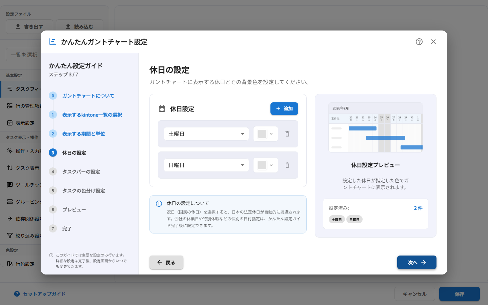488x305 pixels.
Task: Open the 日曜日 day selection dropdown
Action: click(x=206, y=165)
